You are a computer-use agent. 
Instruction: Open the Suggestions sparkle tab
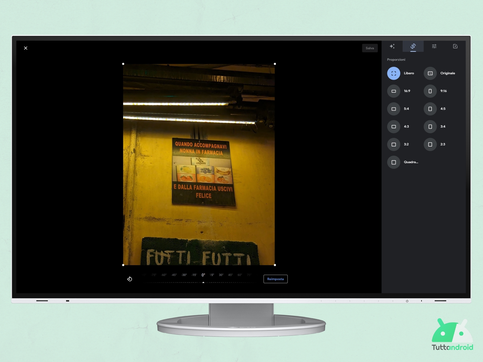point(392,46)
